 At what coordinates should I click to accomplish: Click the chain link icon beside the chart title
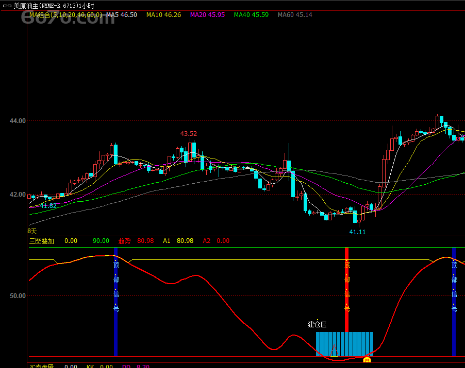tap(6, 5)
